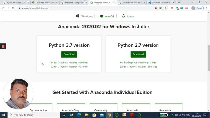This screenshot has height=118, width=210.
Task: Open Windows Start menu
Action: coord(4,115)
